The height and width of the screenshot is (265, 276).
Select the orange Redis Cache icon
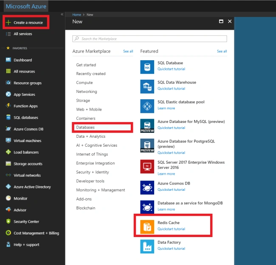click(147, 227)
